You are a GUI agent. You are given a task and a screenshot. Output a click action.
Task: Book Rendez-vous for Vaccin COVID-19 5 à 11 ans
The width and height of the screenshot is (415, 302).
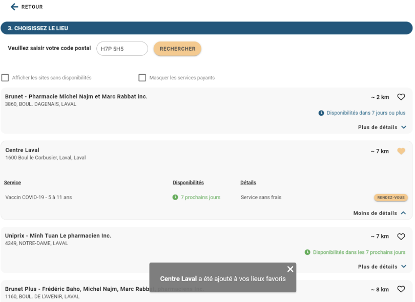click(390, 198)
